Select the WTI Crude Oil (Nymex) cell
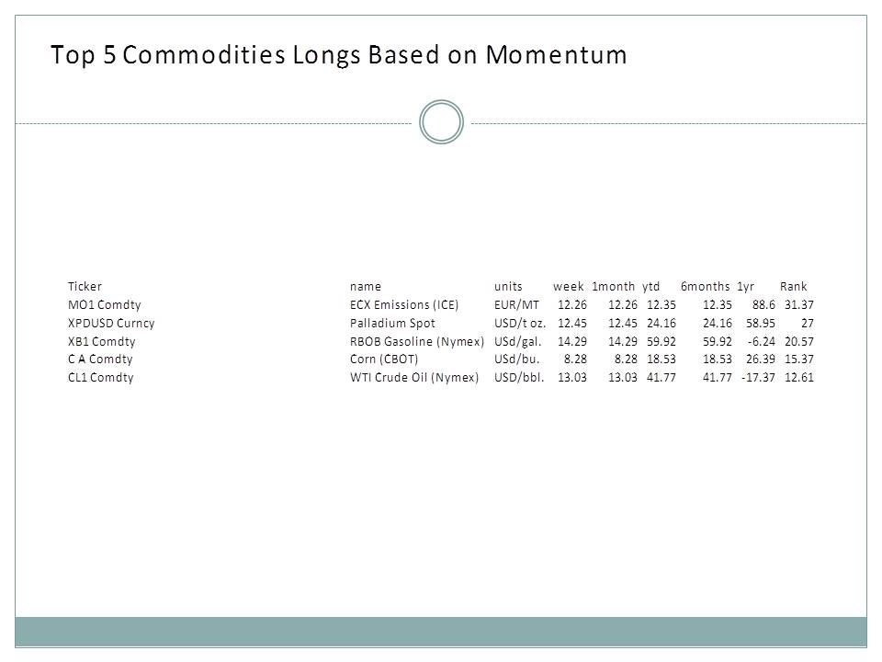 414,377
